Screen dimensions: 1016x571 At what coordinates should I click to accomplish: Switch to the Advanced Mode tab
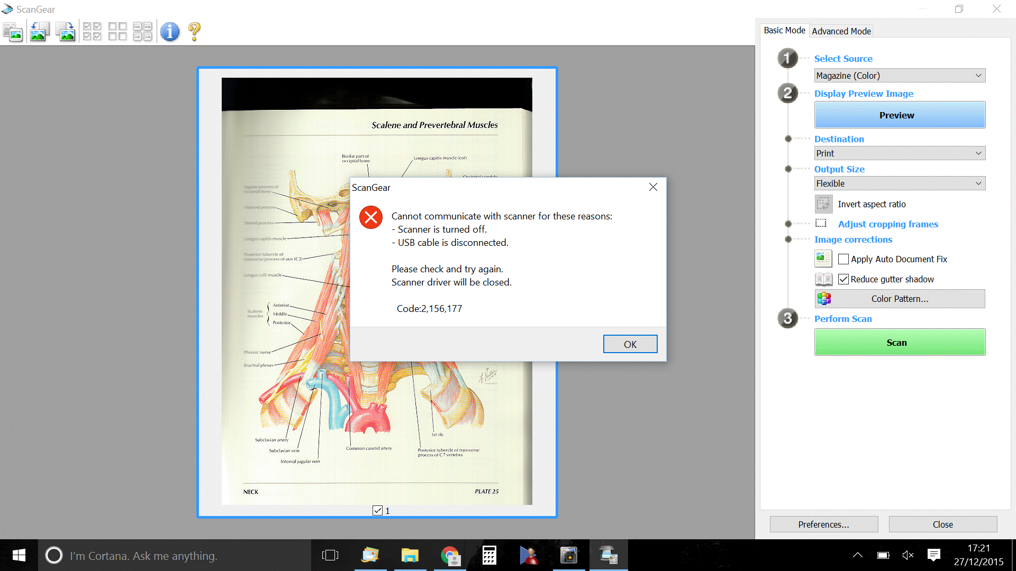click(841, 31)
